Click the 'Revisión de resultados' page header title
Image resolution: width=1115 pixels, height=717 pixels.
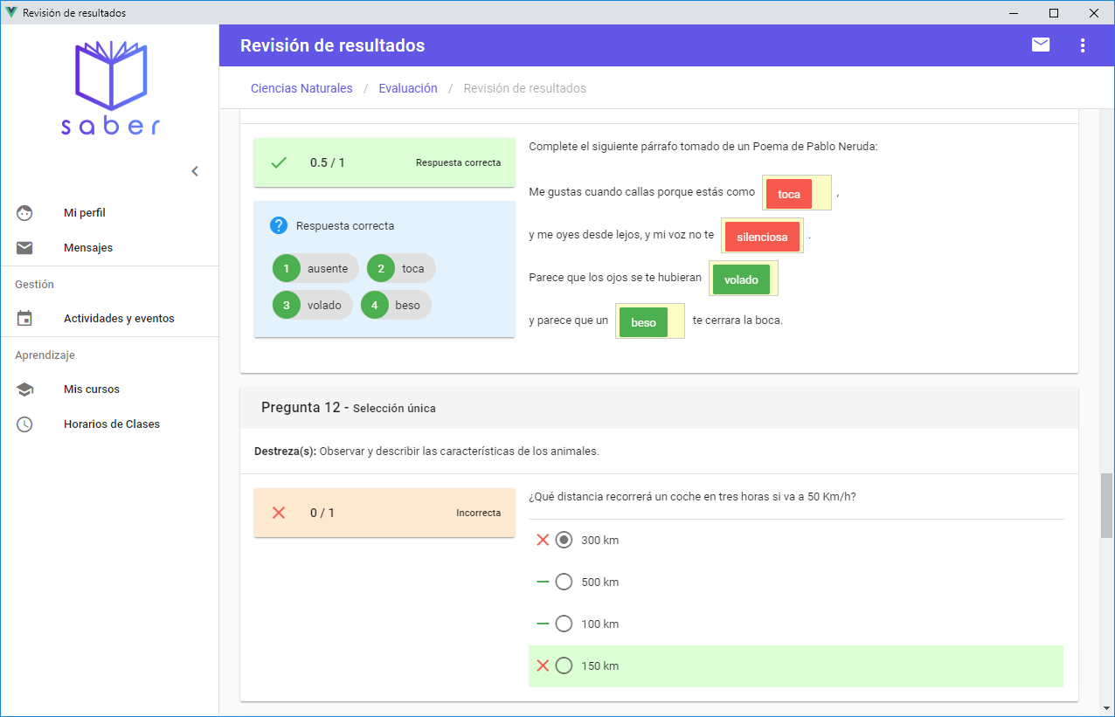point(332,45)
